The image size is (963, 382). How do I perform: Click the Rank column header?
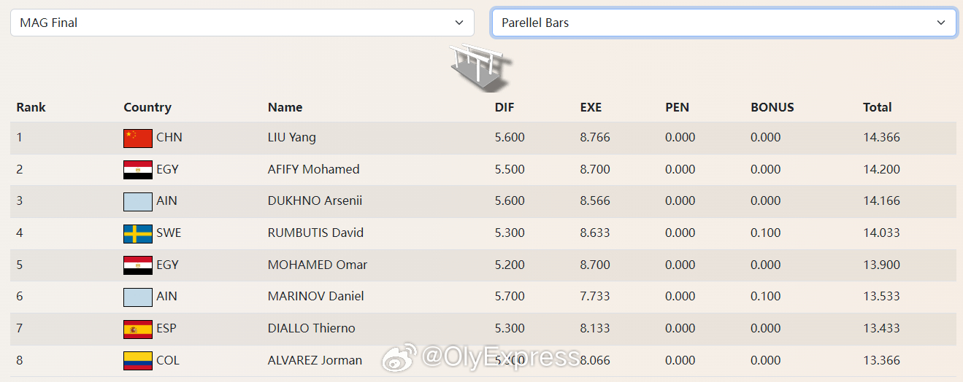tap(31, 107)
